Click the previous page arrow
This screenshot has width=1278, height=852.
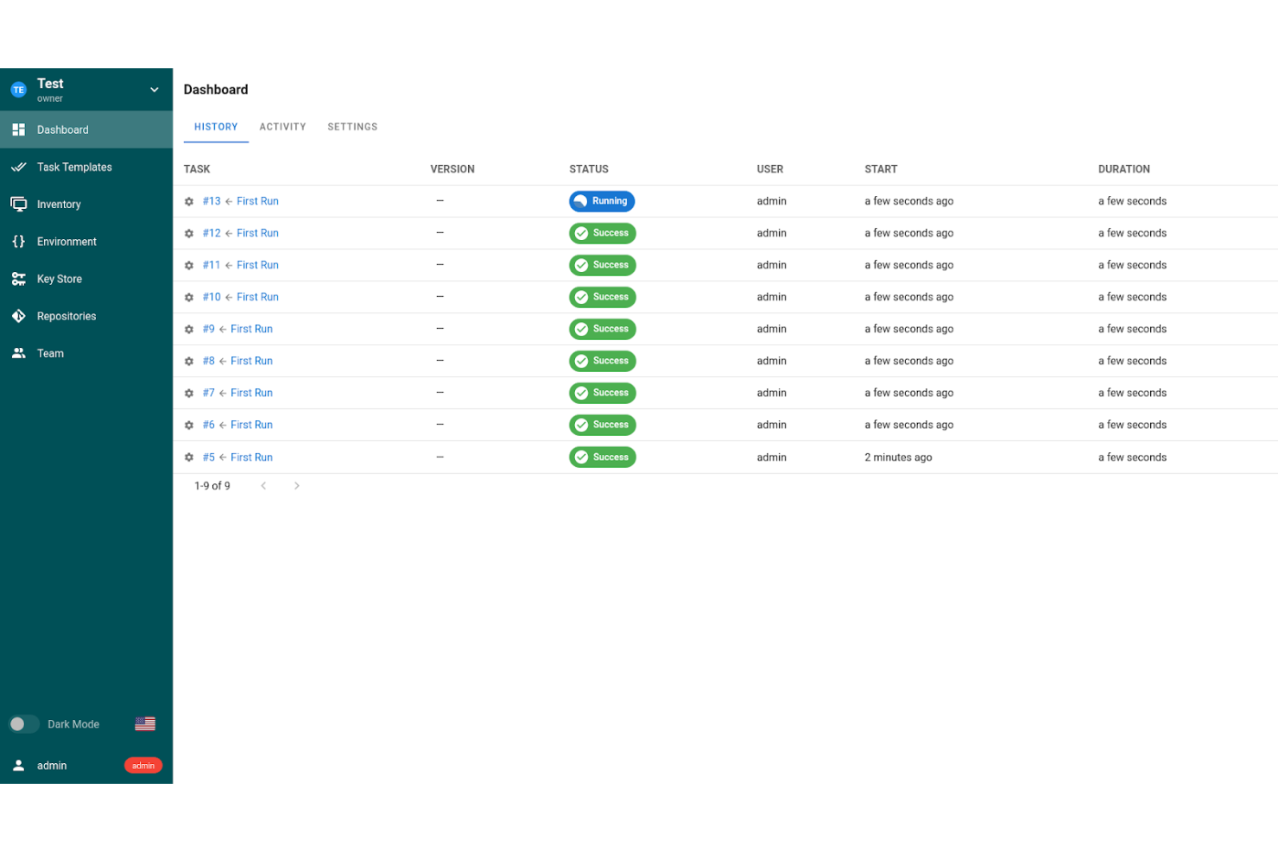click(x=263, y=486)
